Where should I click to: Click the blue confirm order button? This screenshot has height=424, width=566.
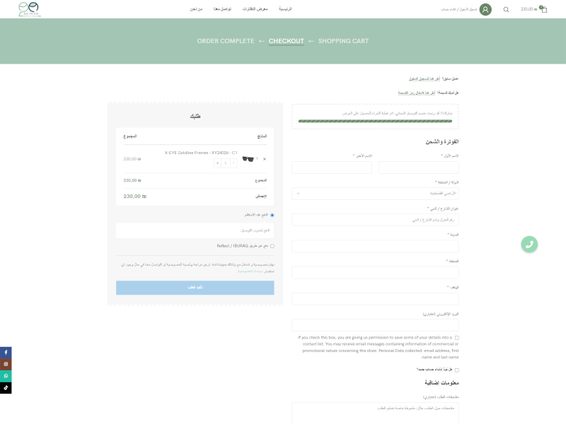pyautogui.click(x=195, y=288)
